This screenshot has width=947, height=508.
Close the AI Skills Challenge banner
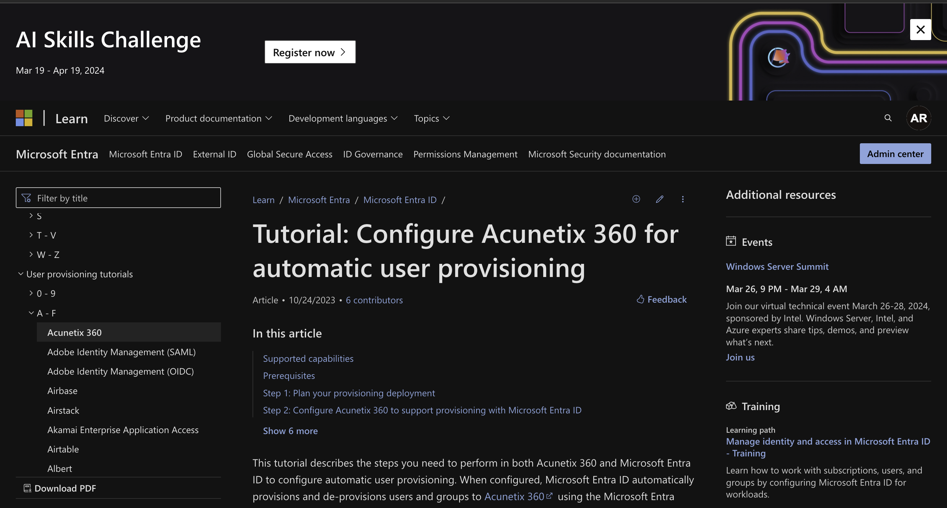921,29
